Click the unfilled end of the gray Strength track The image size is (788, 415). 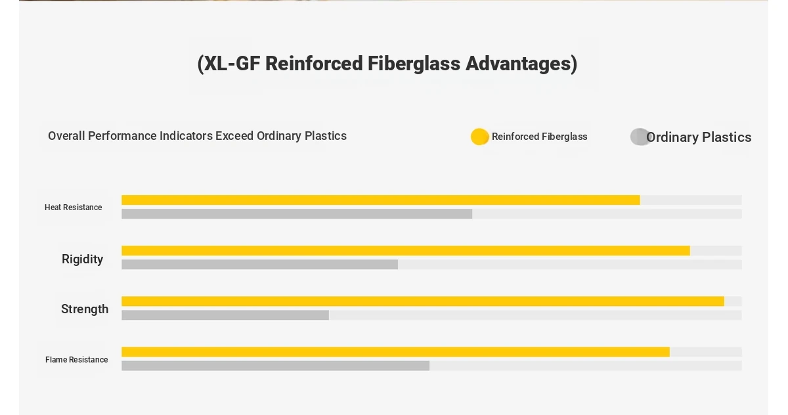[535, 315]
